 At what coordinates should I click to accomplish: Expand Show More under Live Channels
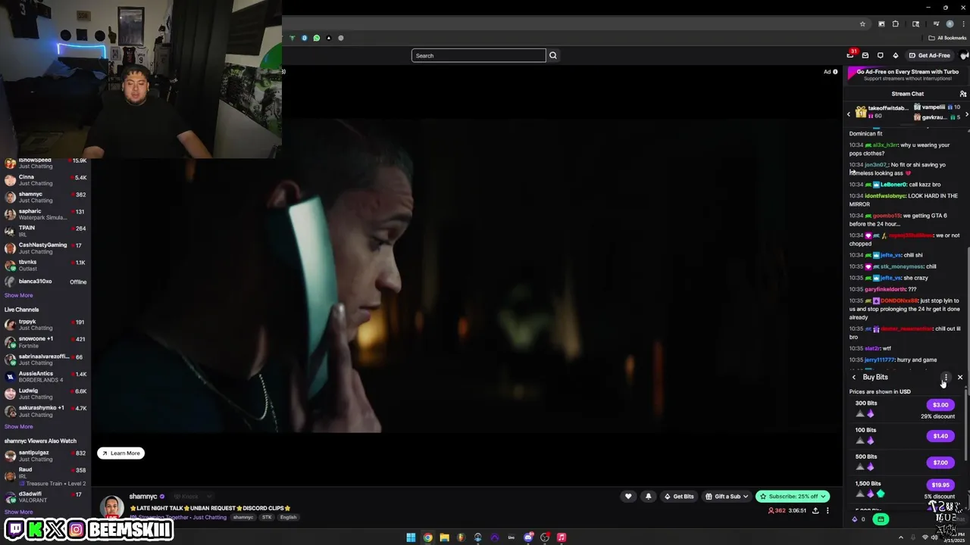point(18,426)
